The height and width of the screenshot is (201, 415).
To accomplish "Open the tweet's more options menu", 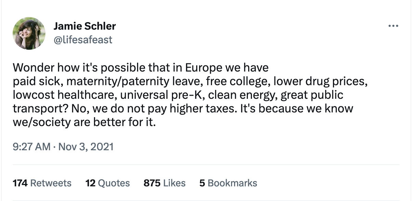I will point(393,26).
